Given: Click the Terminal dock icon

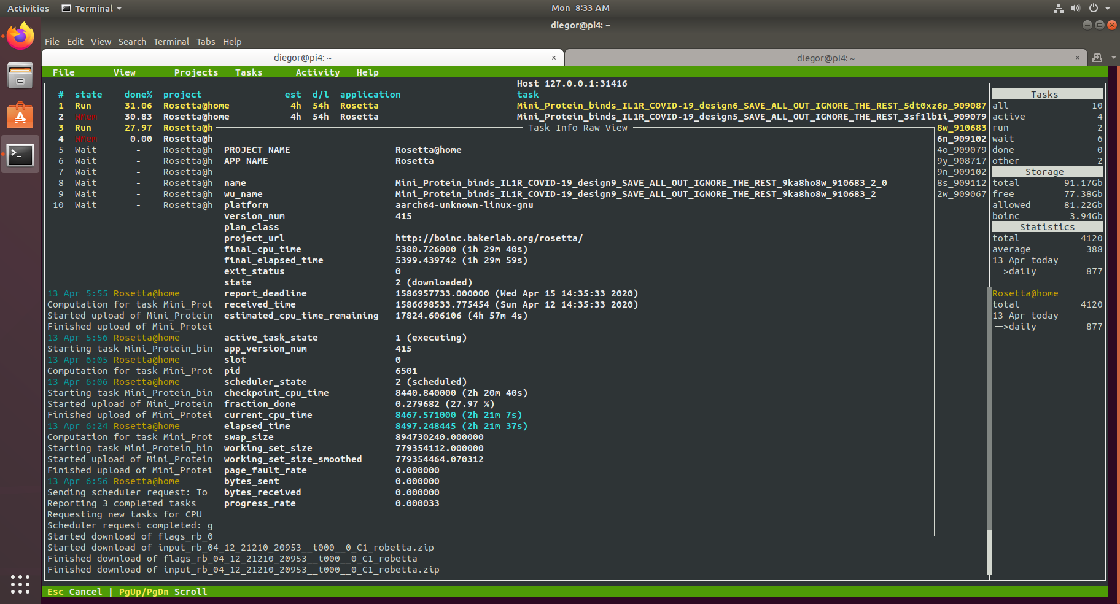Looking at the screenshot, I should [20, 155].
